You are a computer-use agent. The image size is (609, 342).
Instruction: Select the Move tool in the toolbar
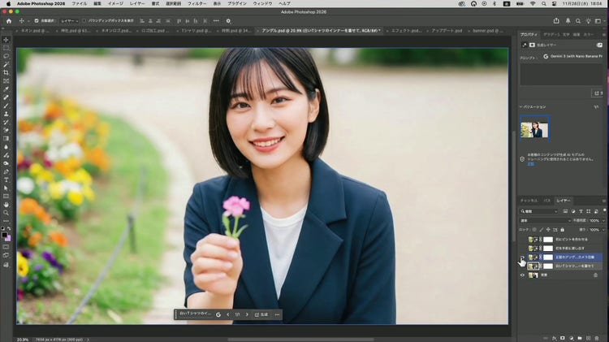[x=6, y=40]
